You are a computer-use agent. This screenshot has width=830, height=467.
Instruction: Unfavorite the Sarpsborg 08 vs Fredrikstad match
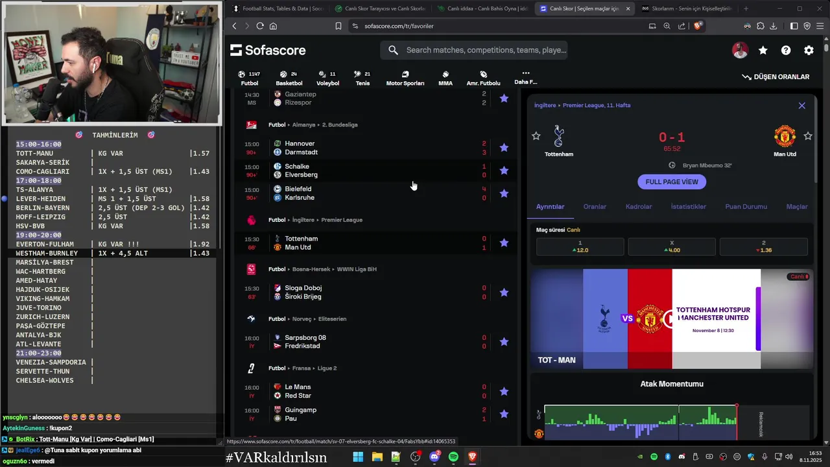point(504,342)
